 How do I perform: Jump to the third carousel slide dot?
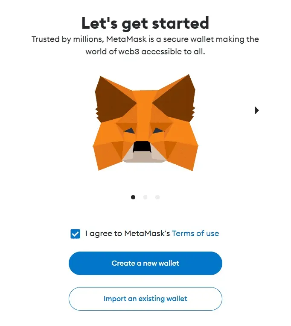(x=157, y=197)
